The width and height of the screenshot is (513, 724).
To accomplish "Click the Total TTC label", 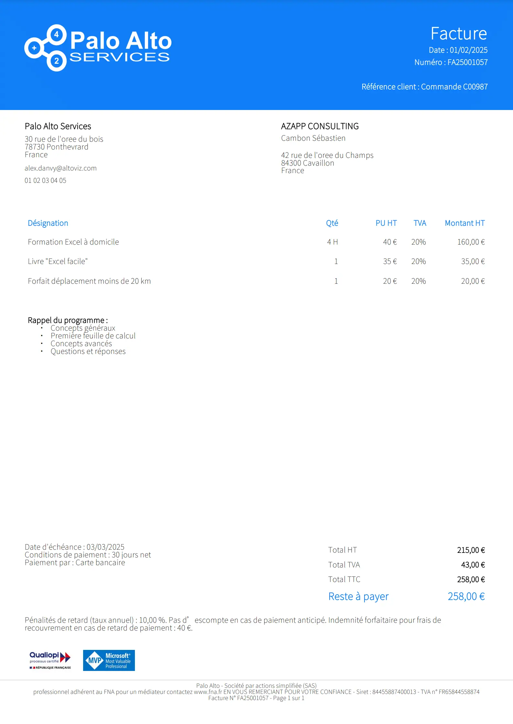I will pos(344,579).
